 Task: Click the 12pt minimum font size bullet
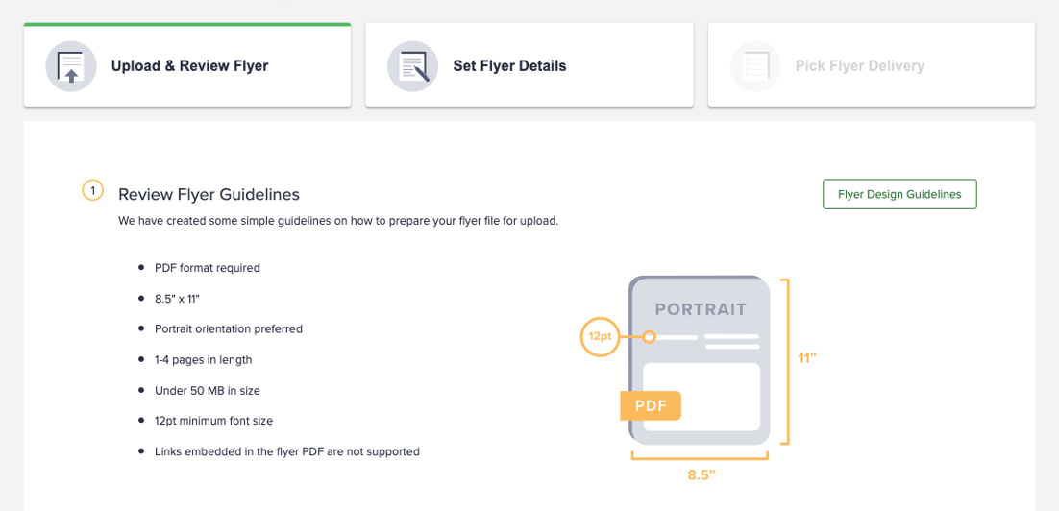pyautogui.click(x=213, y=421)
